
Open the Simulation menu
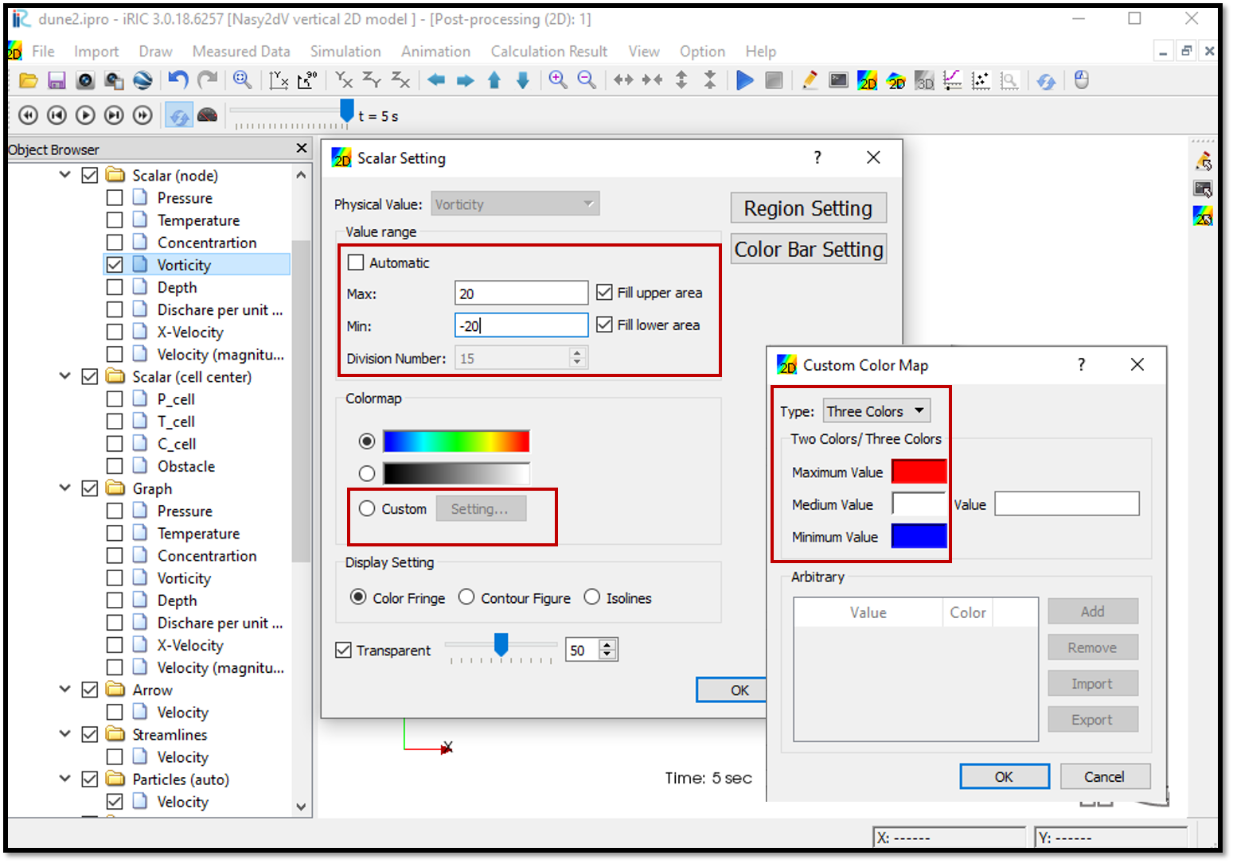[x=345, y=51]
